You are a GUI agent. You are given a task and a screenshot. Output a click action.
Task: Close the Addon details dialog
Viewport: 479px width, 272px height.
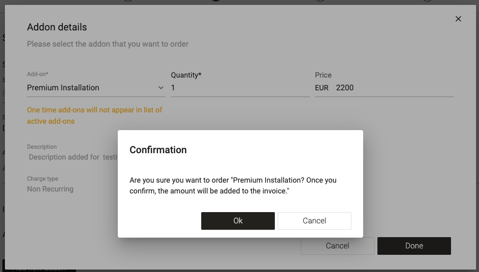458,19
